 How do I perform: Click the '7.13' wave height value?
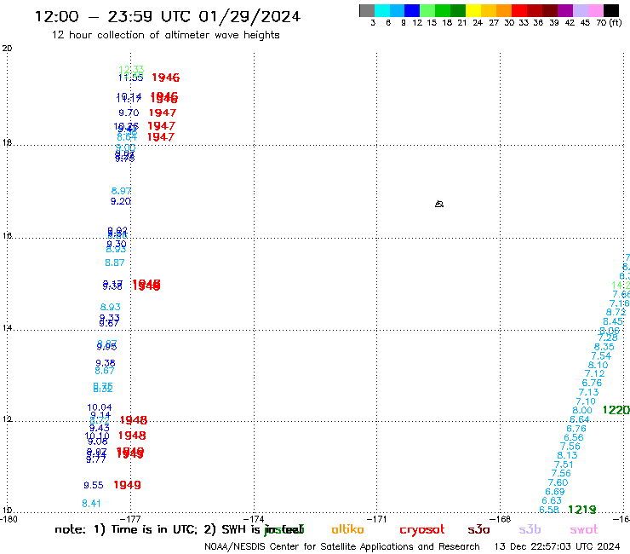click(x=588, y=392)
